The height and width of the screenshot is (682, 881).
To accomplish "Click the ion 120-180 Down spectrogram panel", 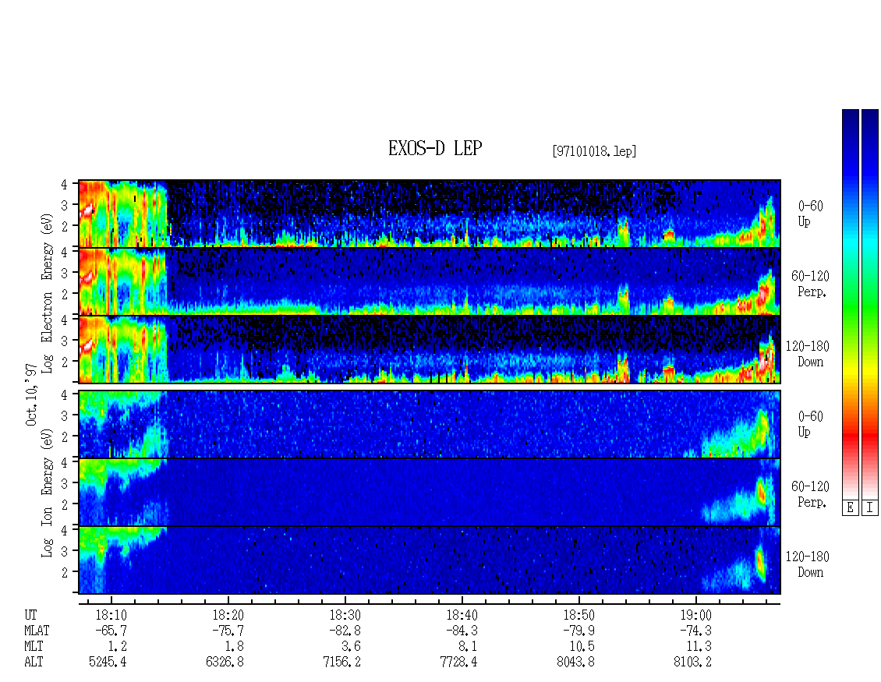I will point(430,560).
